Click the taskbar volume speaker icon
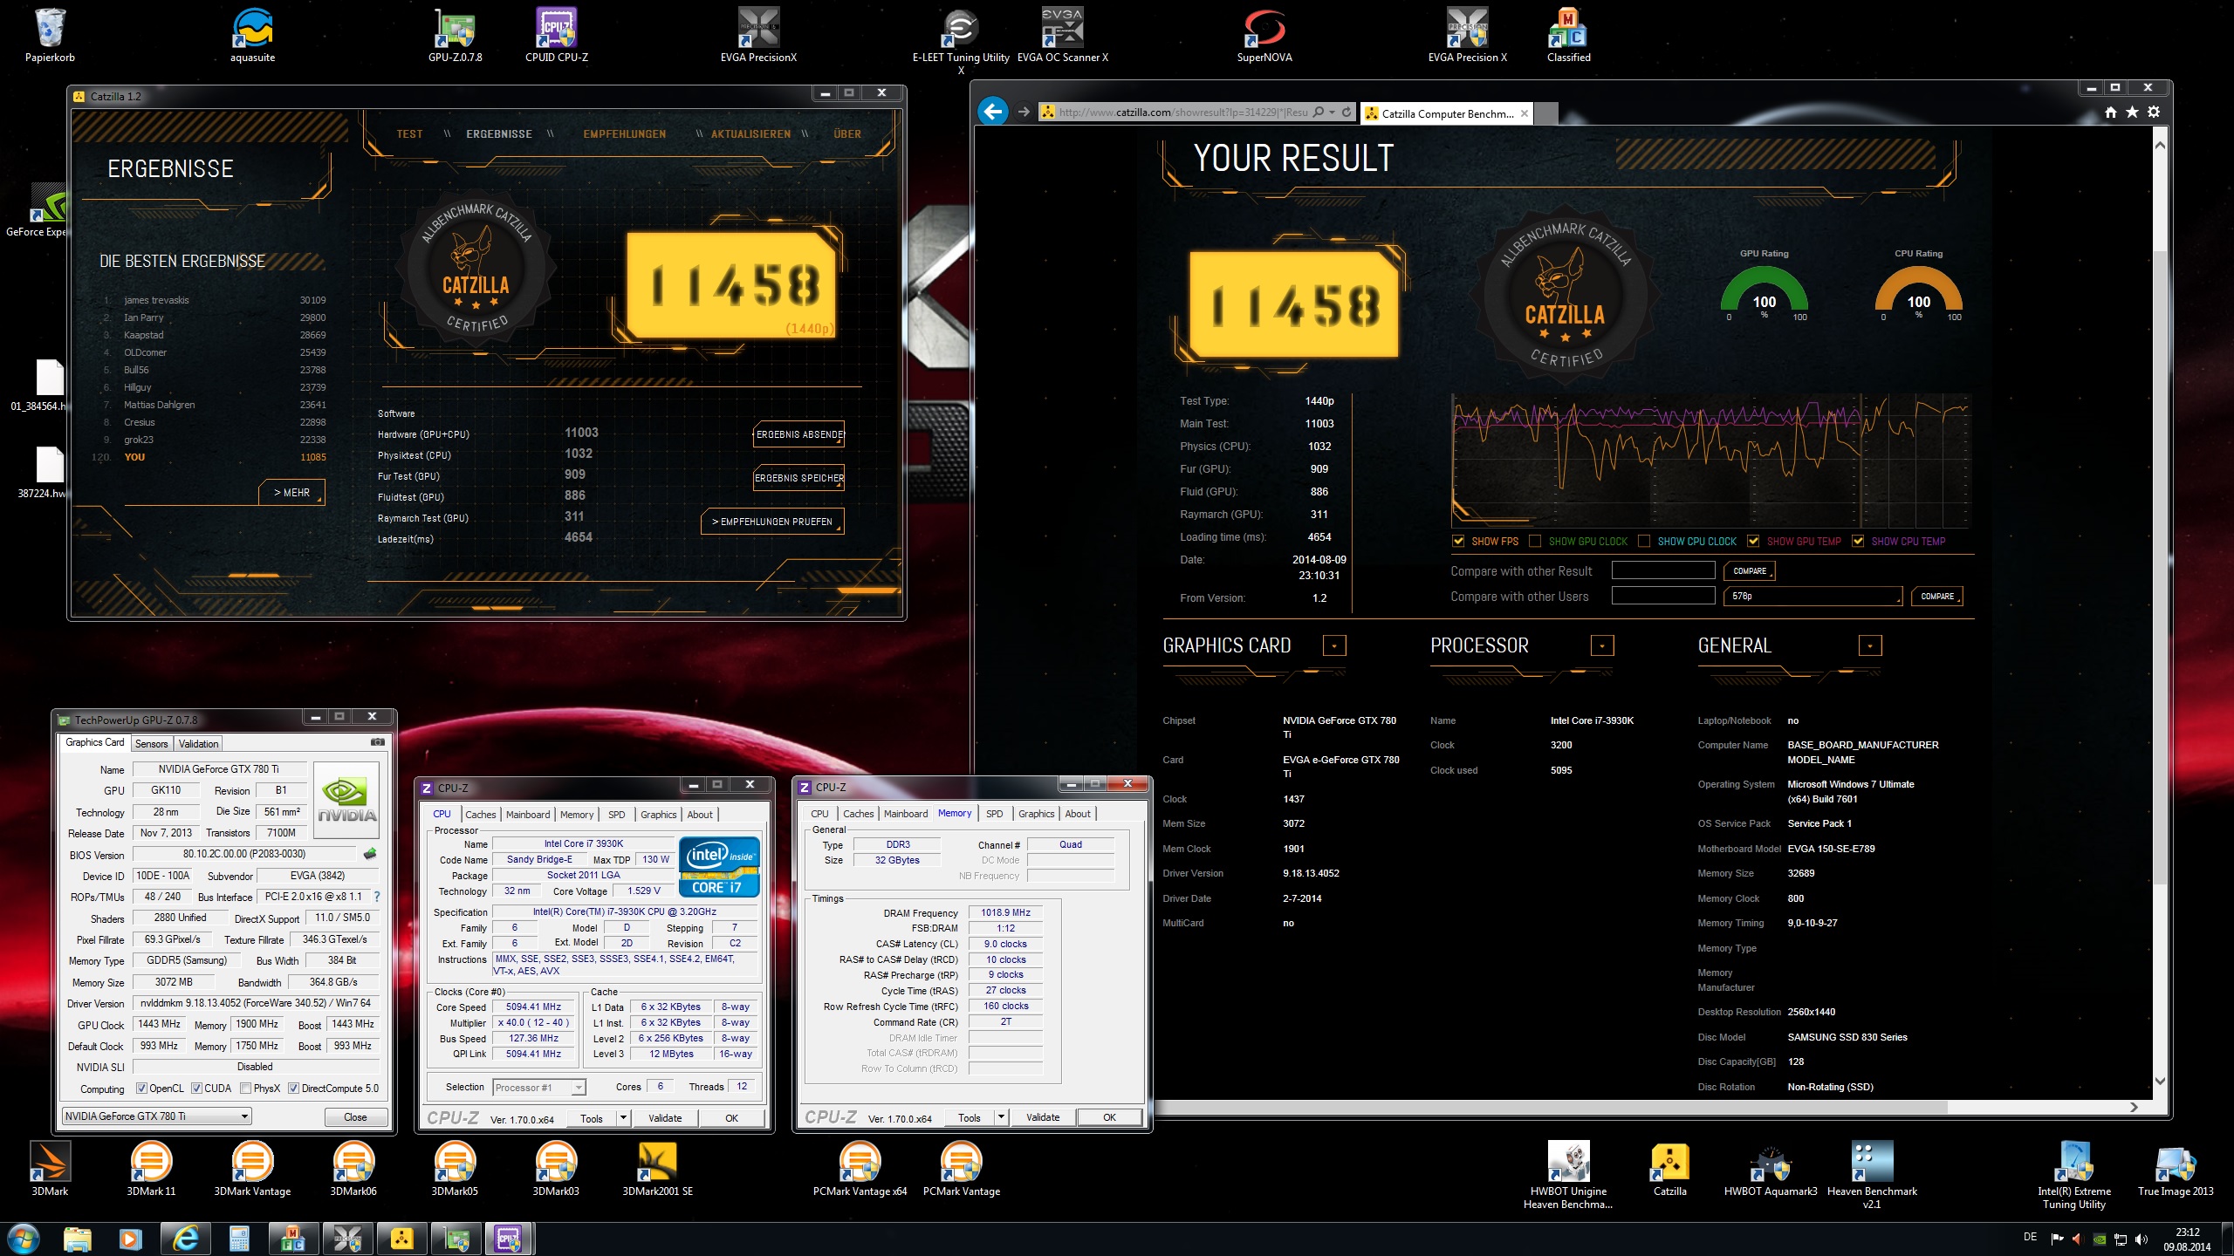The width and height of the screenshot is (2234, 1256). (2141, 1239)
